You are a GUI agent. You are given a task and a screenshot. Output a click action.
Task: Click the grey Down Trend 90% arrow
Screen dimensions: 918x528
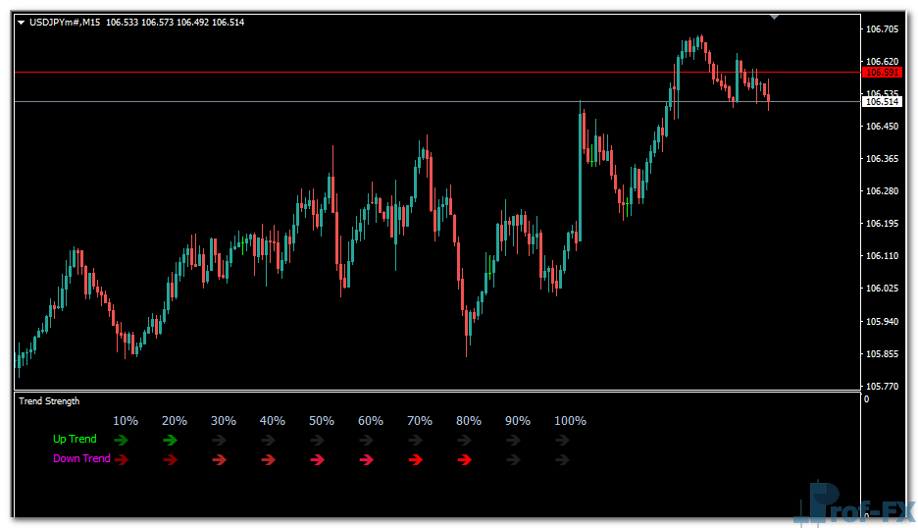[513, 459]
